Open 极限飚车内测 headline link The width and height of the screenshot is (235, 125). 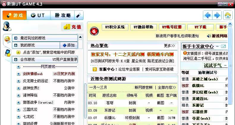[160, 54]
